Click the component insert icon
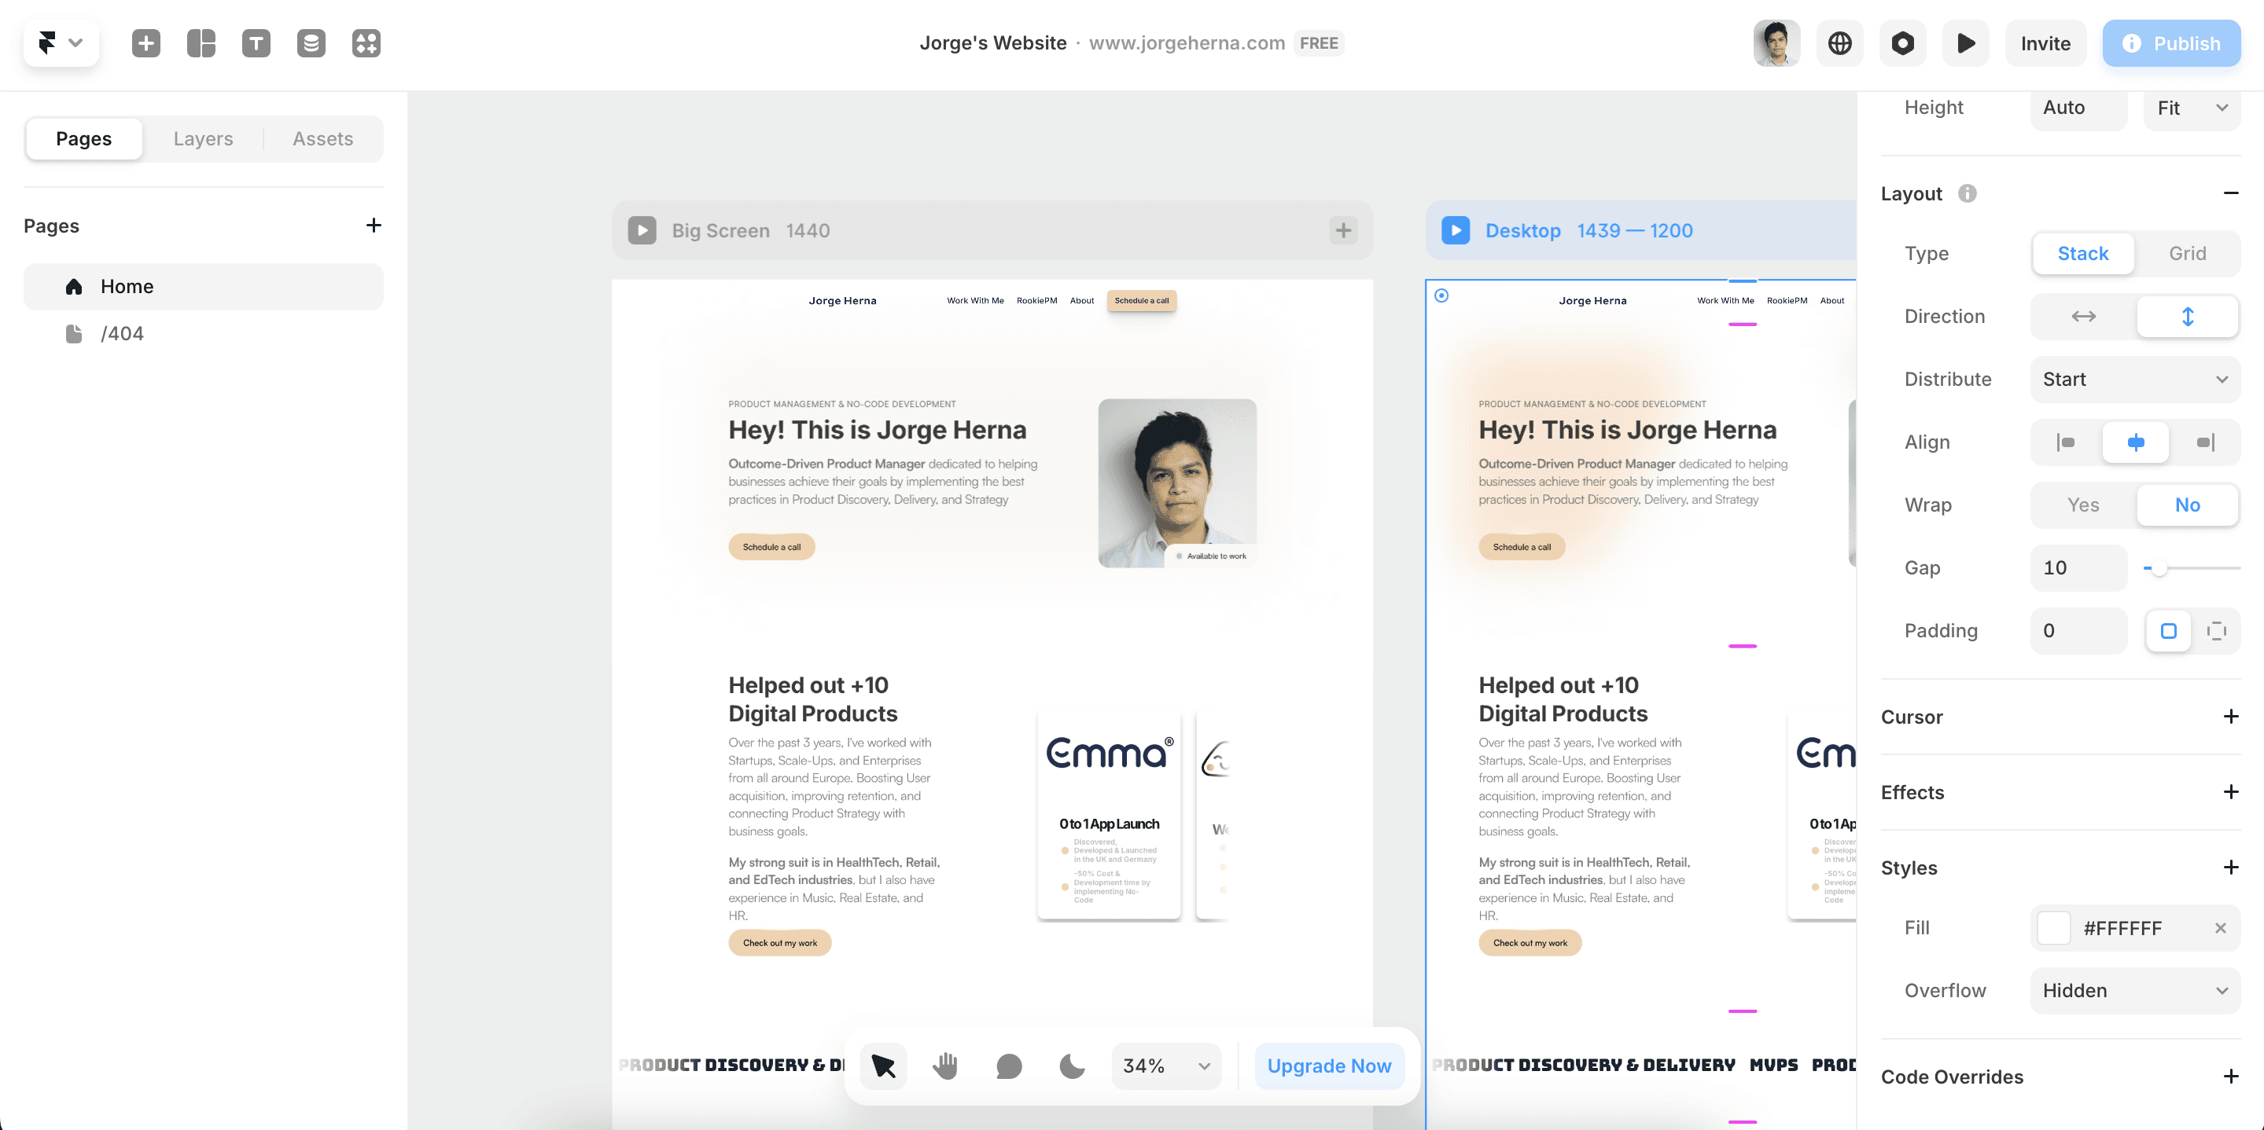 tap(366, 42)
